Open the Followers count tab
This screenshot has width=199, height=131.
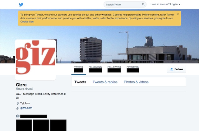pos(114,69)
